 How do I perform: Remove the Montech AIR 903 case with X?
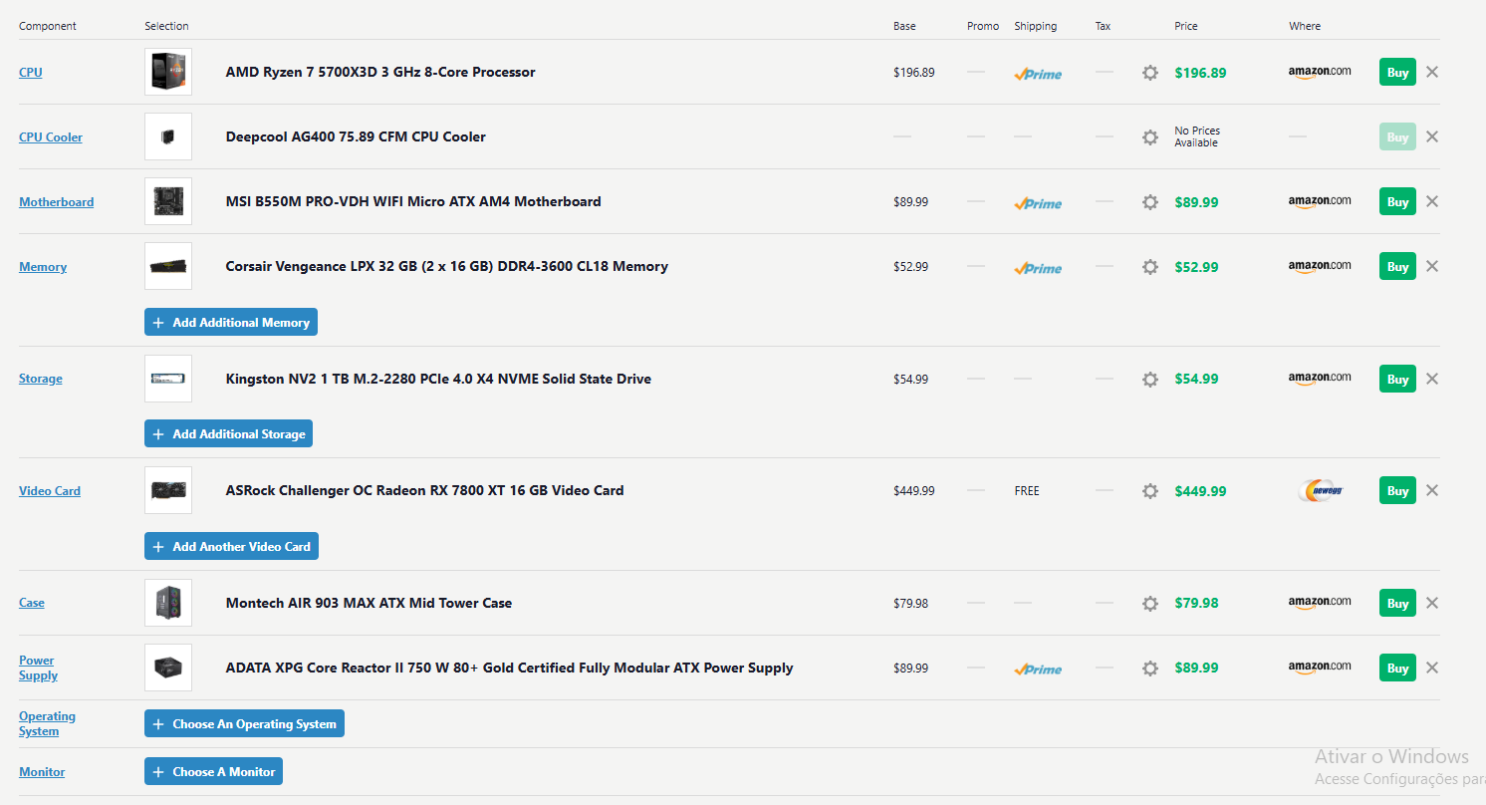1432,603
